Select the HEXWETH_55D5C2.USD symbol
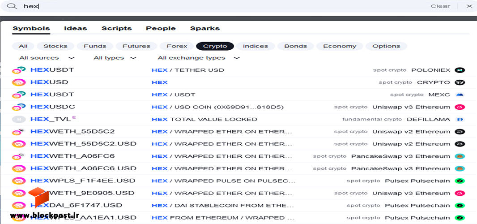Viewport: 477px width, 224px height. point(83,144)
